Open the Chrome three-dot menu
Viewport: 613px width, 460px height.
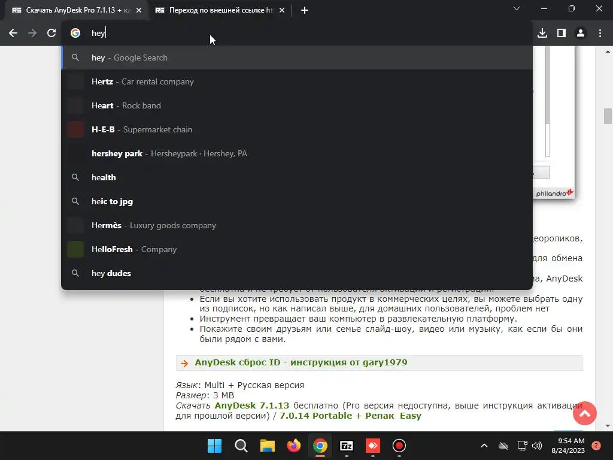(600, 34)
